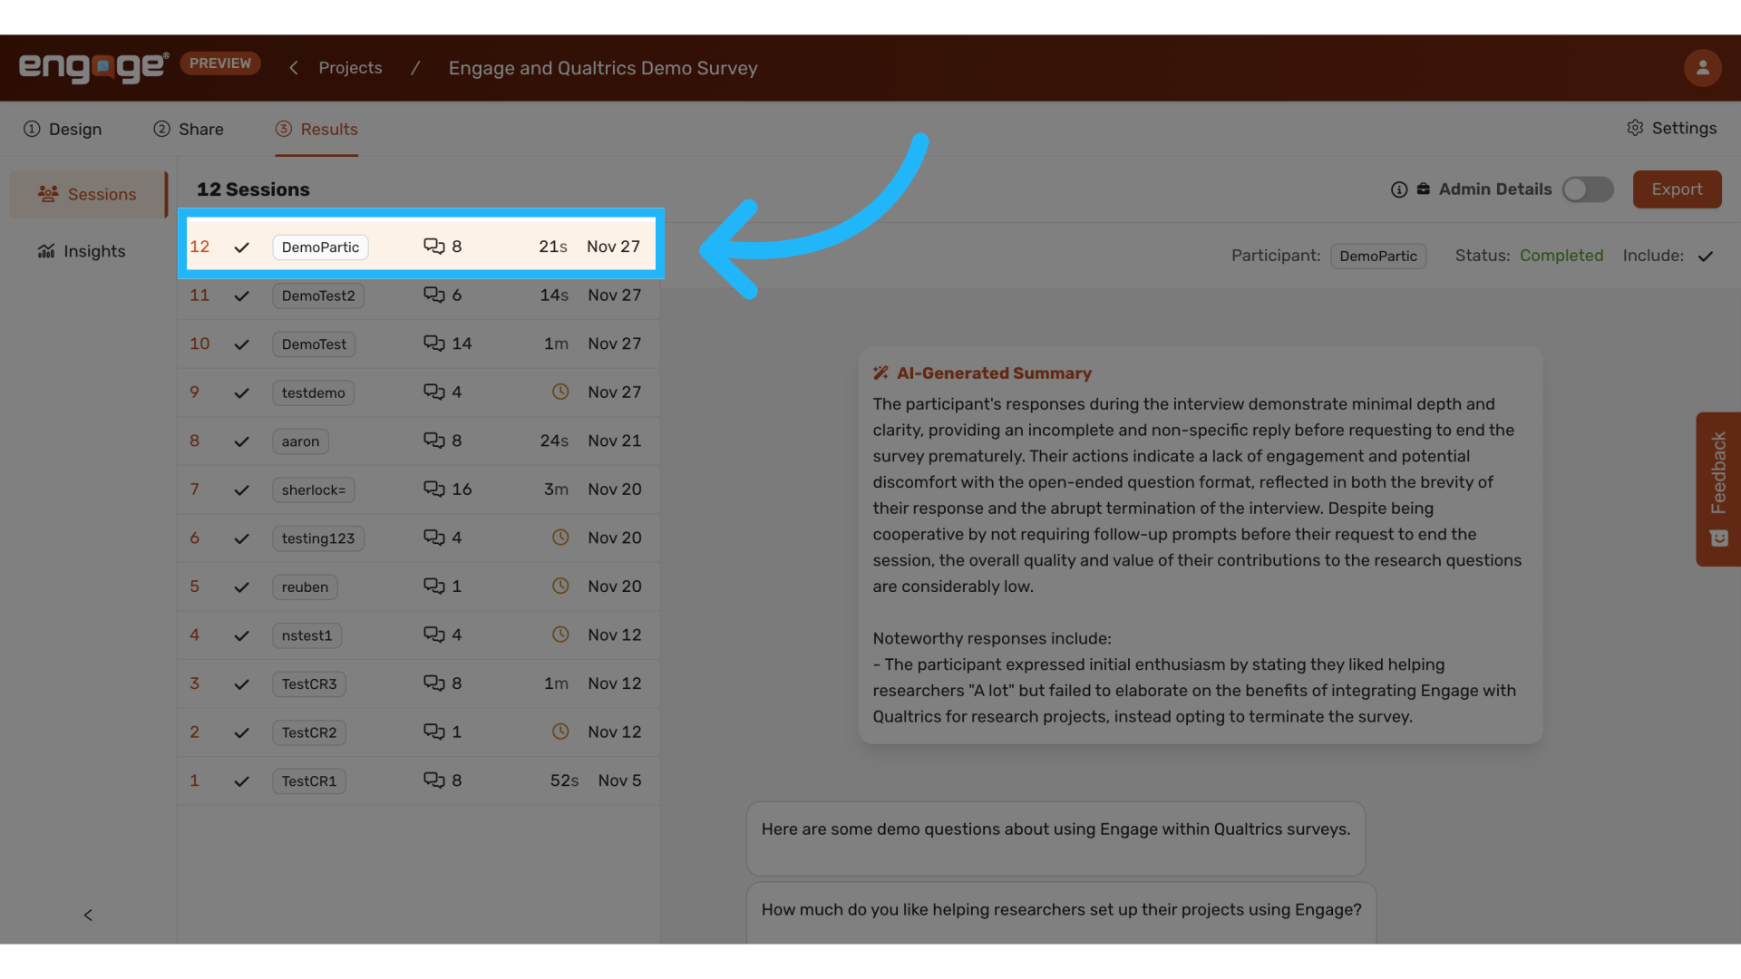Click the 12 Sessions heading
The image size is (1741, 979).
[x=253, y=189]
